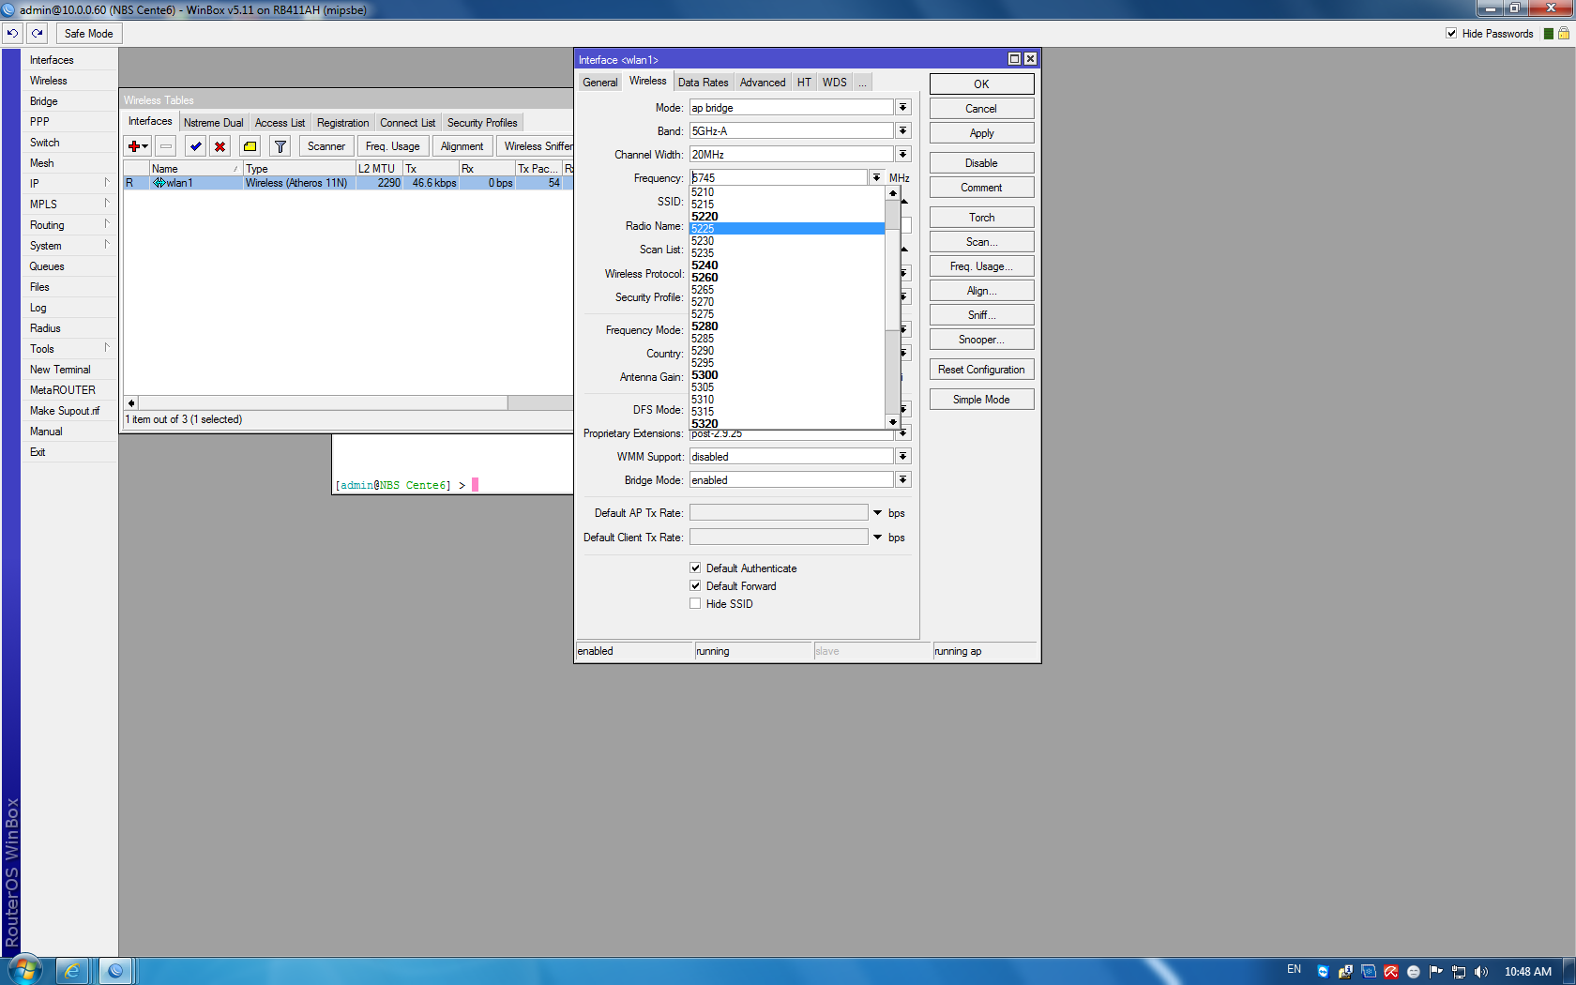Open the Band dropdown arrow
The width and height of the screenshot is (1576, 985).
tap(902, 131)
